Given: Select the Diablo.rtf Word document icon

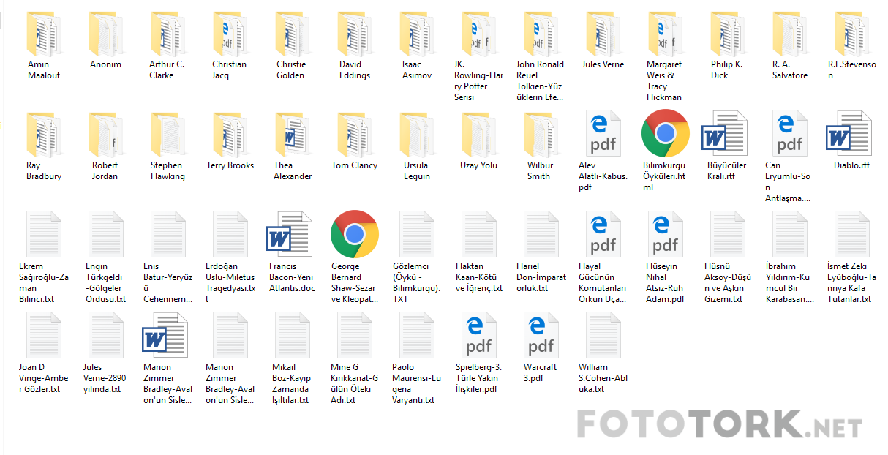Looking at the screenshot, I should (849, 133).
